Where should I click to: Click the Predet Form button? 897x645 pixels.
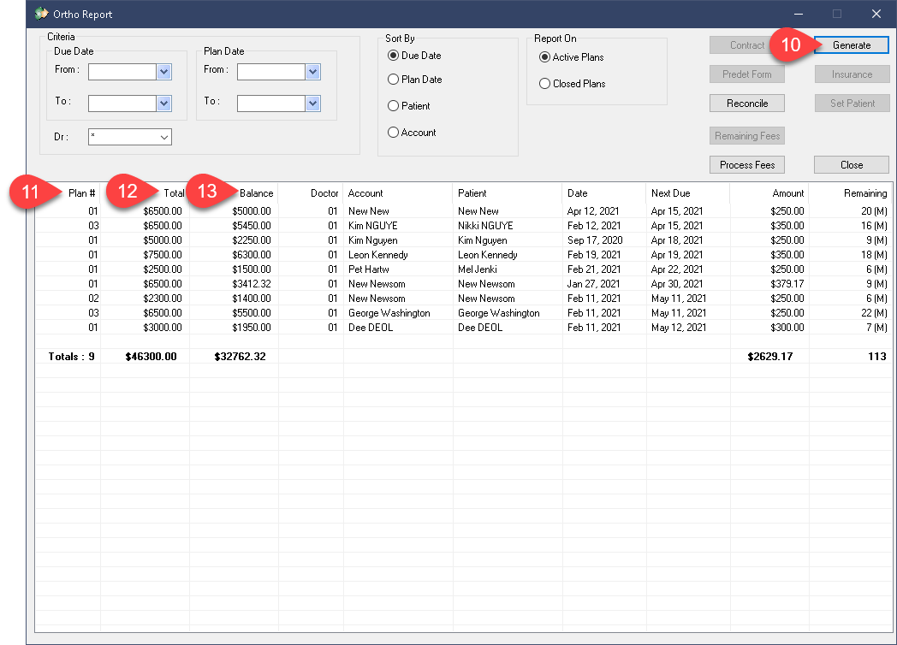point(747,74)
